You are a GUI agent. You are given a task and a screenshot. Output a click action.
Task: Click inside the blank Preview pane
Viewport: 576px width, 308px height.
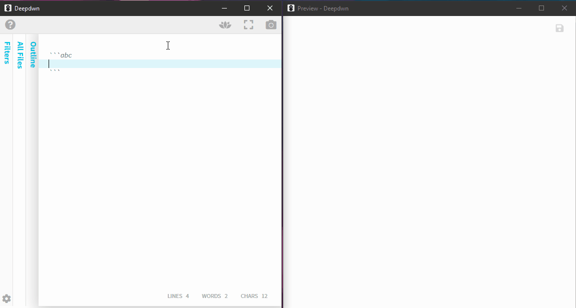pyautogui.click(x=429, y=161)
